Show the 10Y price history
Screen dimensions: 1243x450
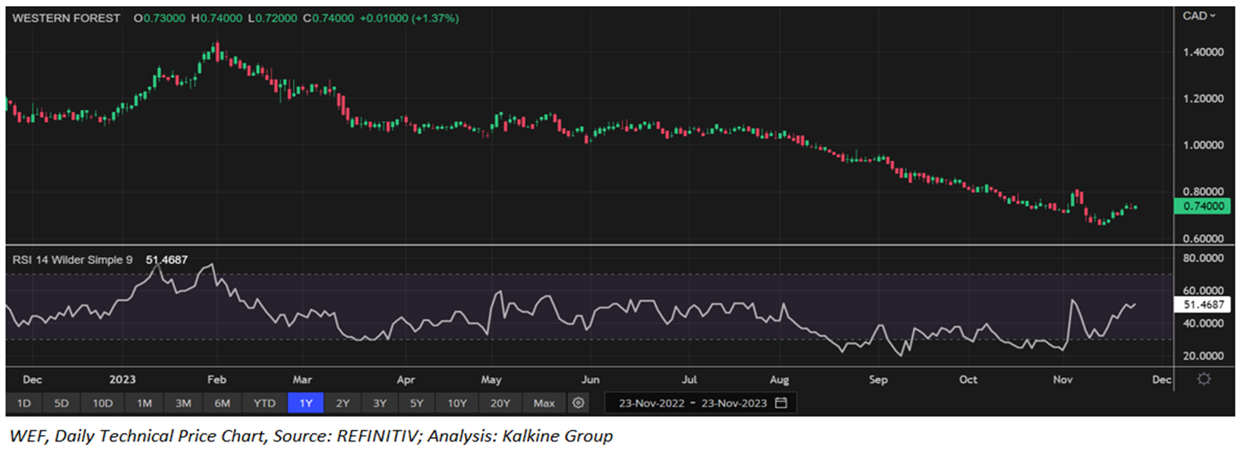click(457, 402)
